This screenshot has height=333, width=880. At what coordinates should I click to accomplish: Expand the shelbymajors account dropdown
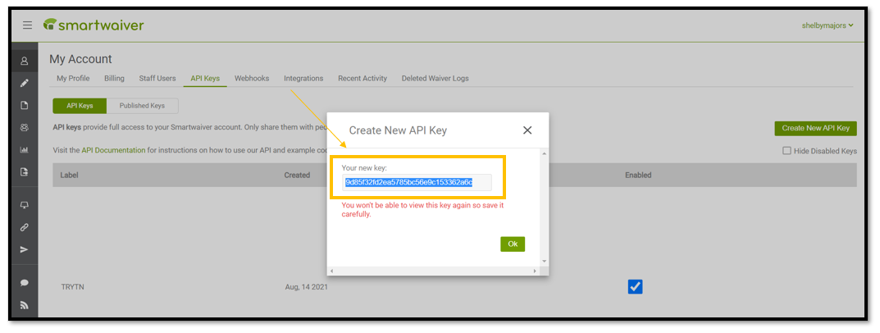[828, 25]
